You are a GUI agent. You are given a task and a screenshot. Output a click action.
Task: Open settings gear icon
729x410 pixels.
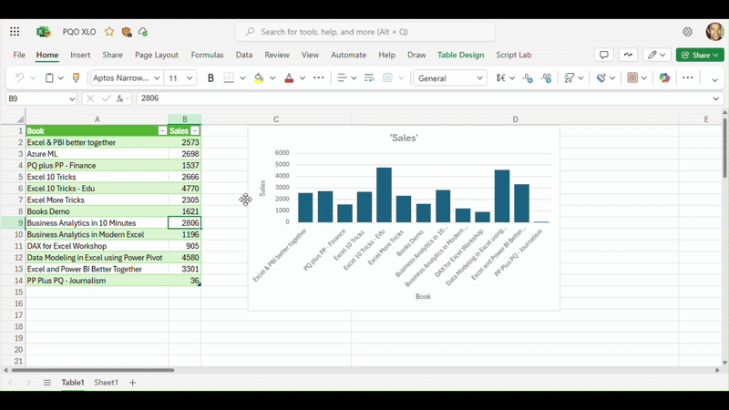687,32
